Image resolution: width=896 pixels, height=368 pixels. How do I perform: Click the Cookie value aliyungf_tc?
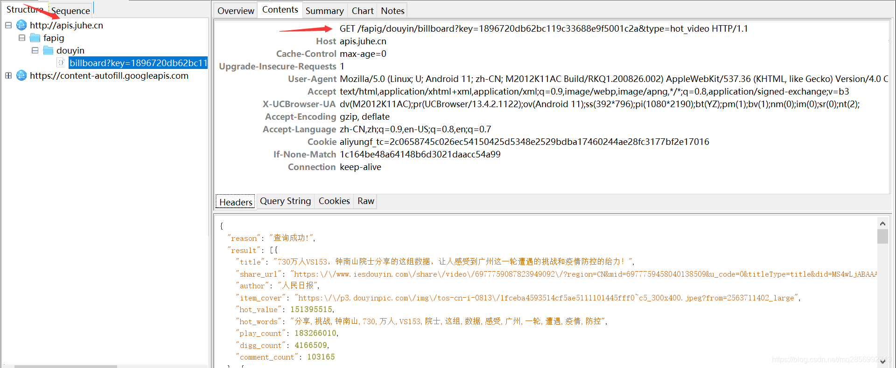coord(524,142)
